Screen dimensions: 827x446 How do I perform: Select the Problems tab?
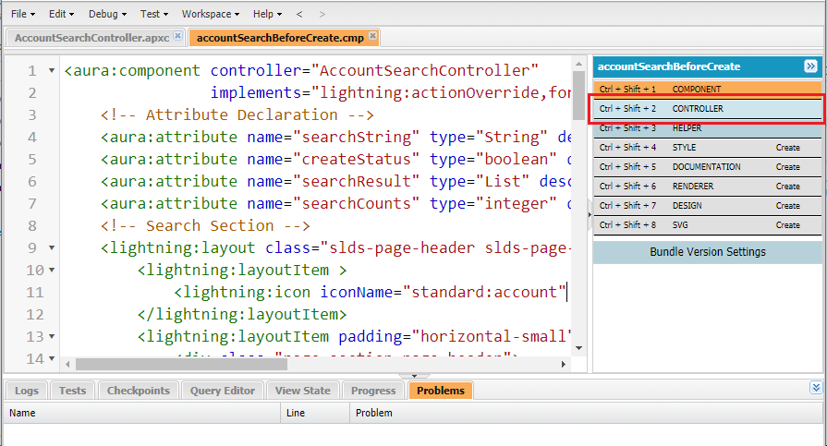point(441,391)
